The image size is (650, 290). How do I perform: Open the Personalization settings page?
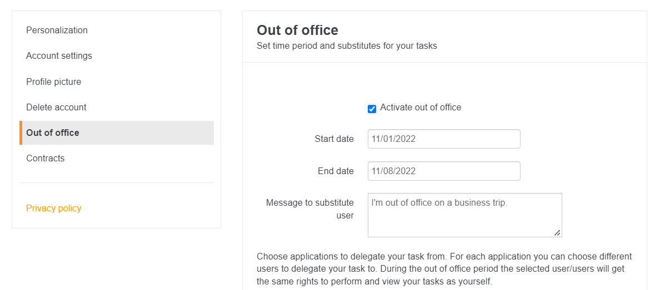[57, 30]
